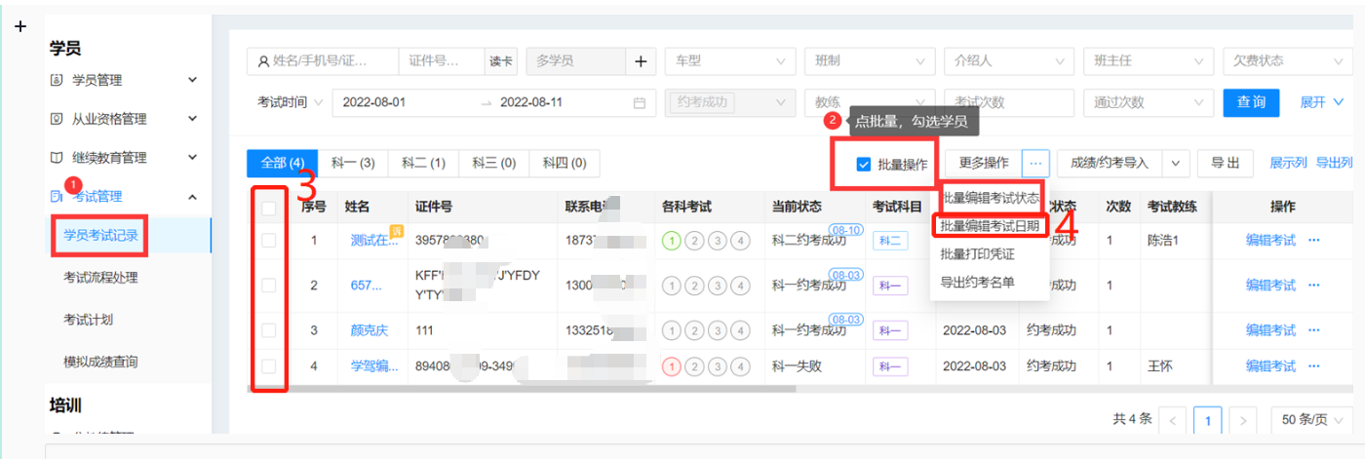
Task: Click the 更多操作 button
Action: (983, 164)
